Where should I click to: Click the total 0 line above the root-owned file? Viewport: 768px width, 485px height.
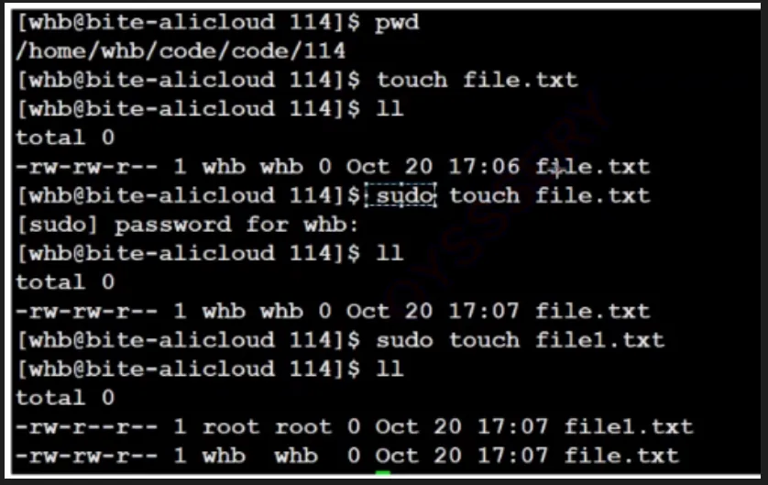click(64, 398)
